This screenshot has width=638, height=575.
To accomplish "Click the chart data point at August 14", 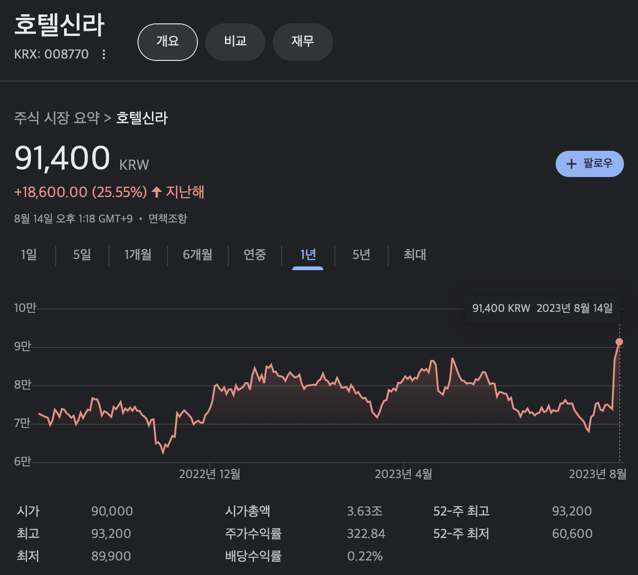I will (x=619, y=342).
